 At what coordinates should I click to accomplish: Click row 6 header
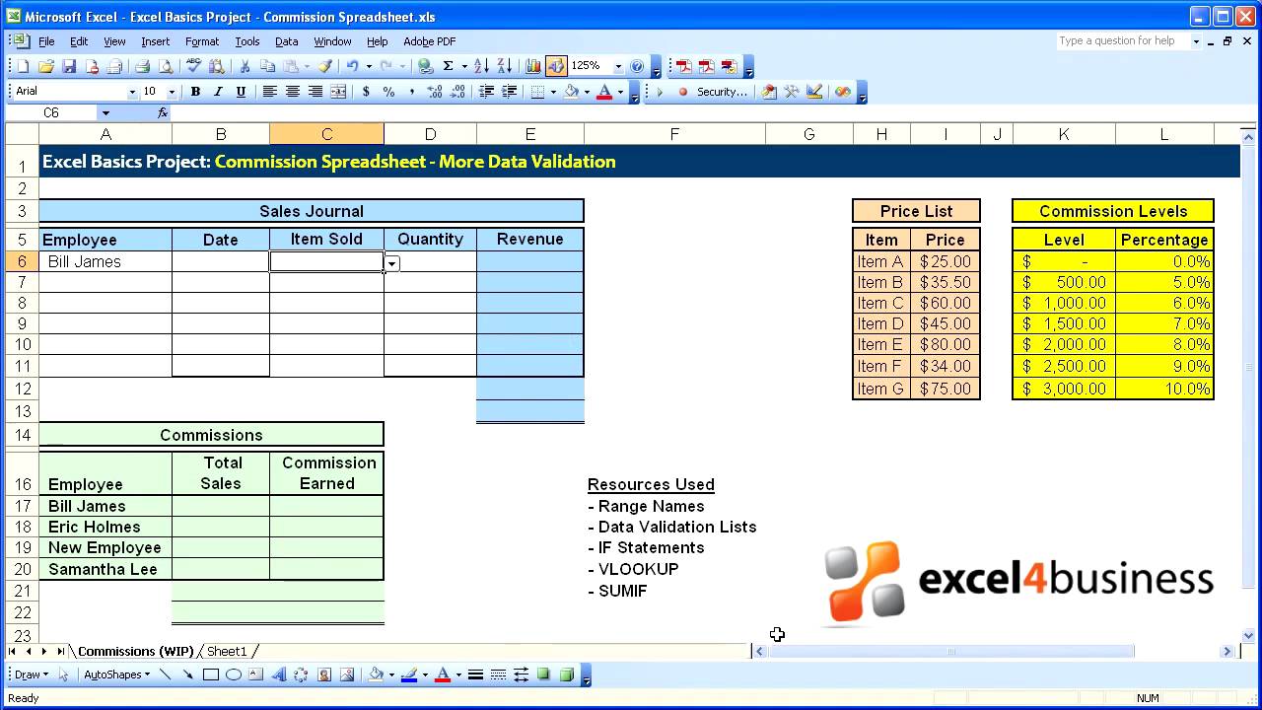[21, 261]
